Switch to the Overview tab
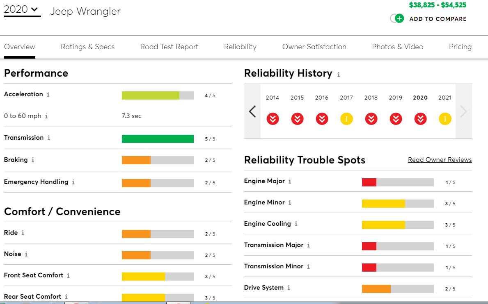 (20, 47)
